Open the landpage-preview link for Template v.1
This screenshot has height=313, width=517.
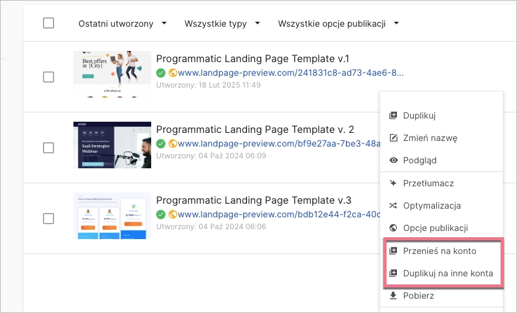pyautogui.click(x=291, y=73)
